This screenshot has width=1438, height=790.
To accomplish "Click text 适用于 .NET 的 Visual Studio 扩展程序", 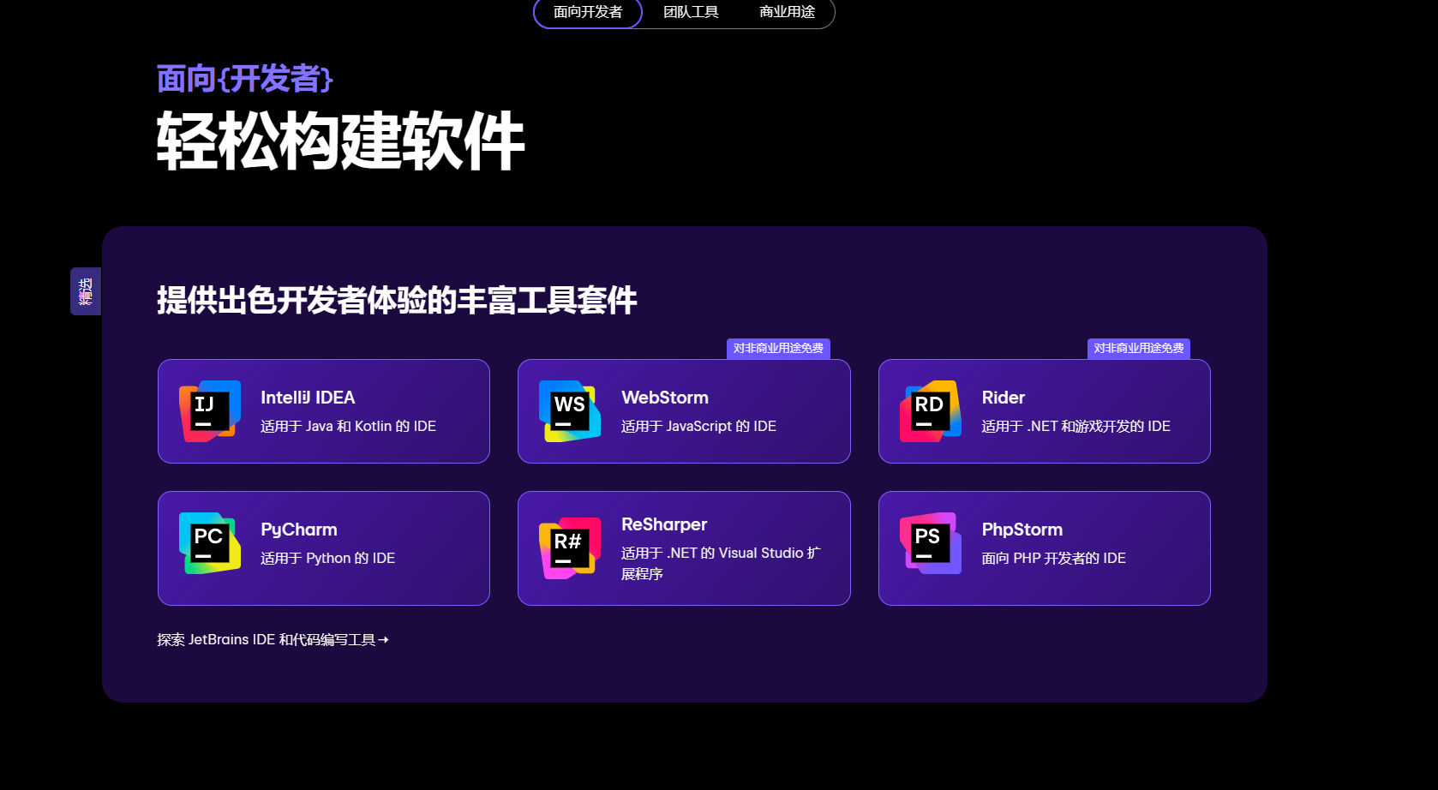I will point(721,563).
